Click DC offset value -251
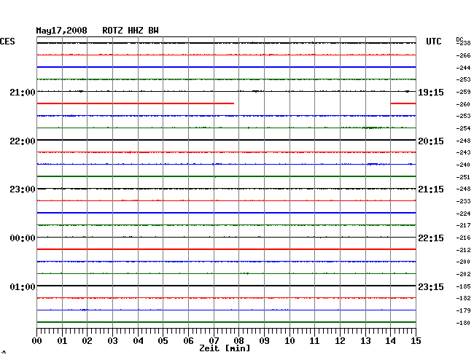 coord(463,177)
